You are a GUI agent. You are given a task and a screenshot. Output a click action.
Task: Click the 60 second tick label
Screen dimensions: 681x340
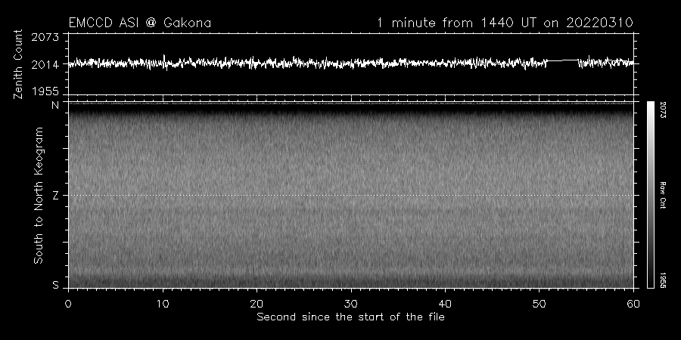click(633, 304)
